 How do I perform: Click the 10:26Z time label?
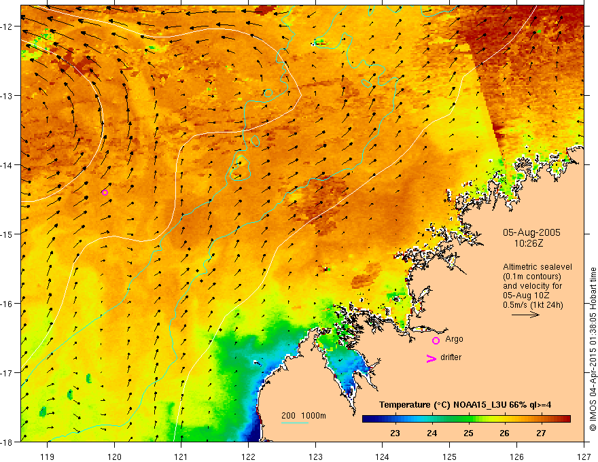coord(528,243)
